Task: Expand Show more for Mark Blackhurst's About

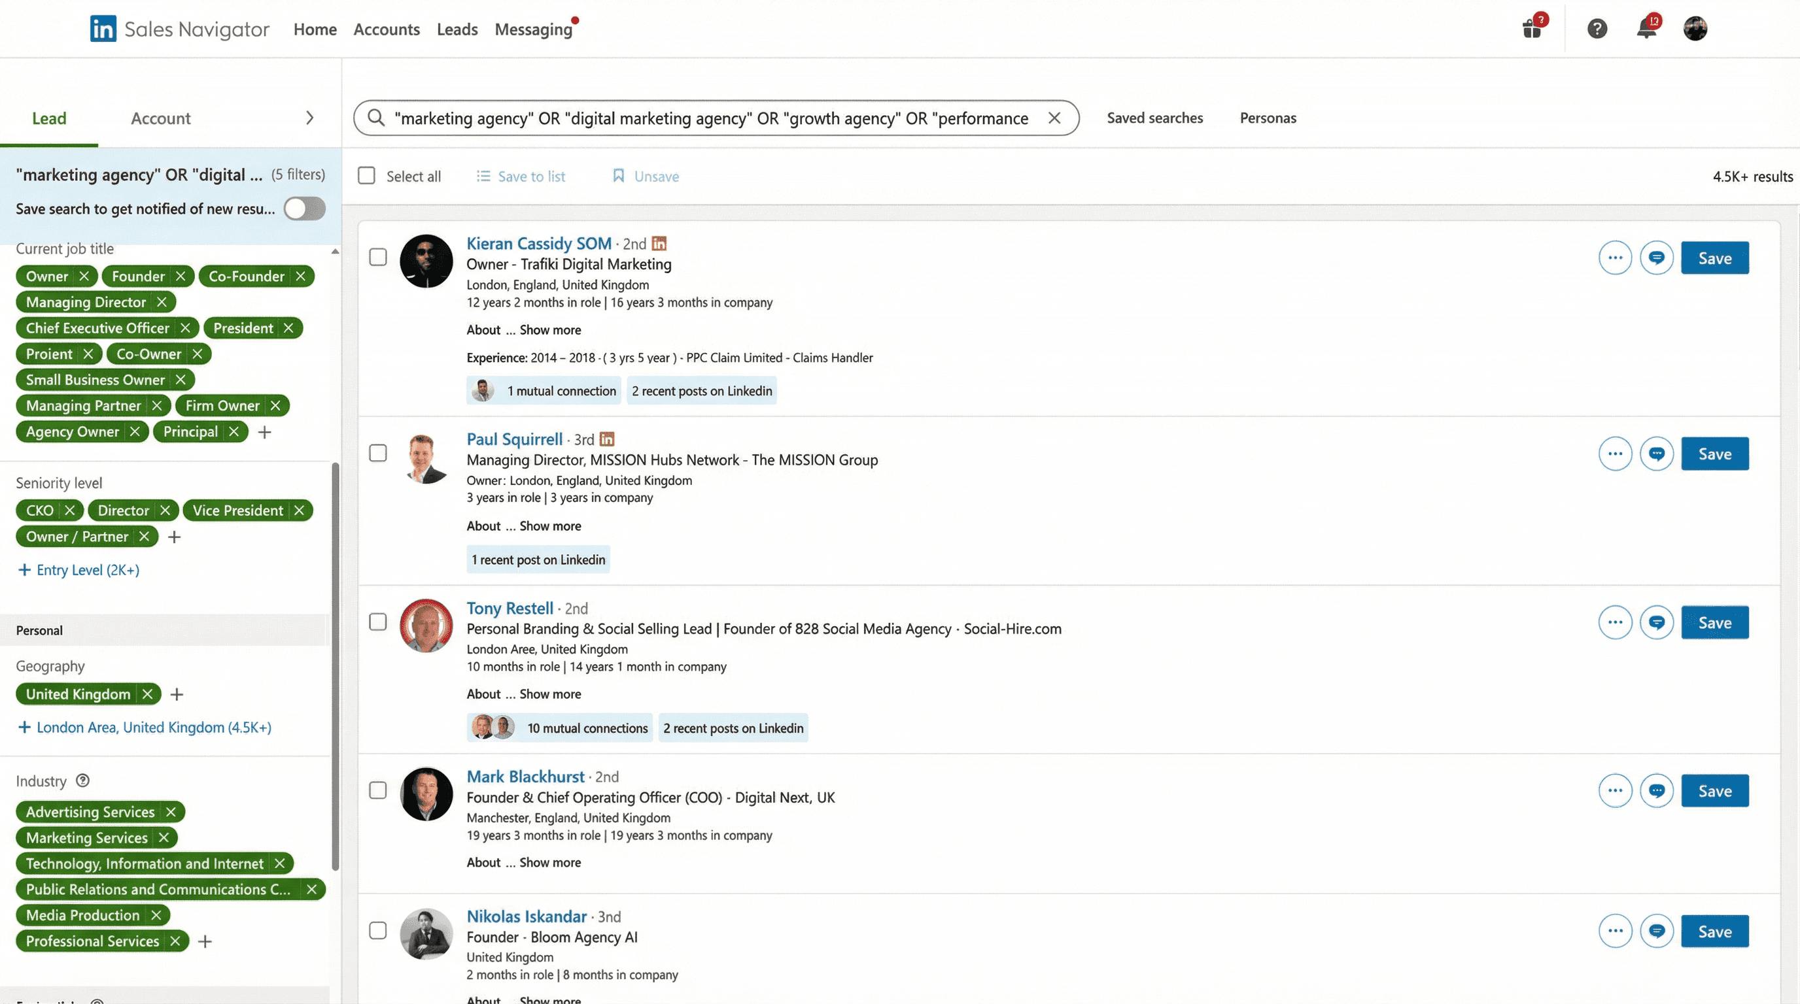Action: click(550, 862)
